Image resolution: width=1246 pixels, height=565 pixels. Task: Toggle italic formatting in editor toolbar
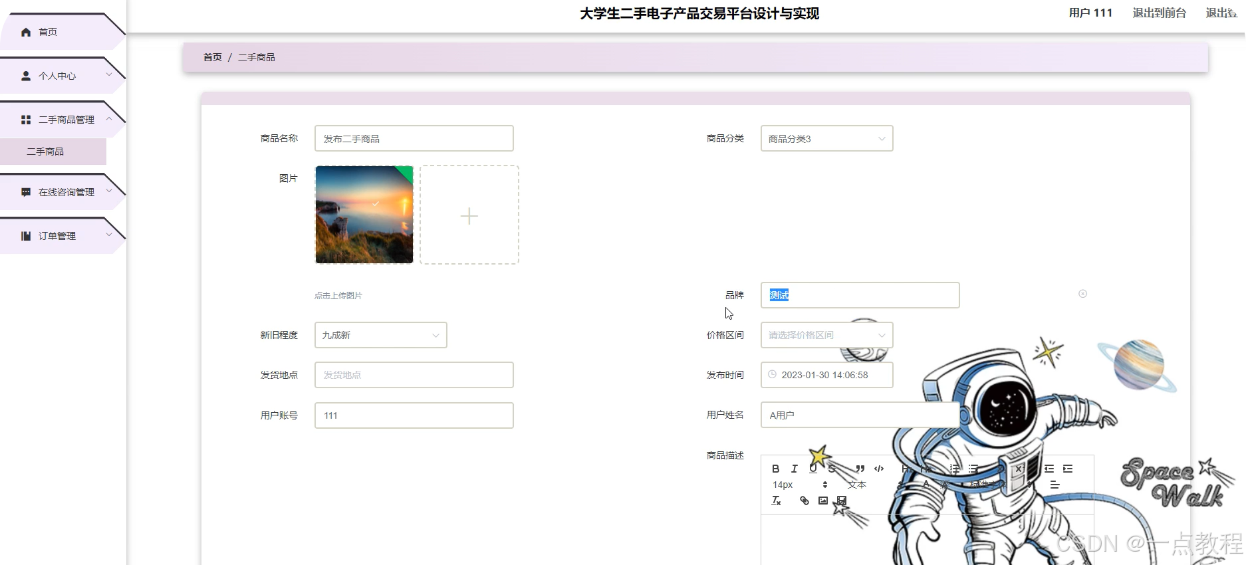click(794, 469)
